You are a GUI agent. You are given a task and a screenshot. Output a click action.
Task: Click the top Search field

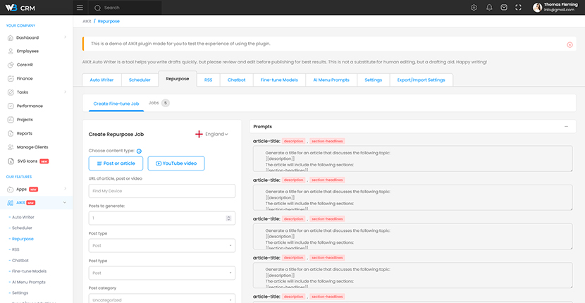point(125,8)
